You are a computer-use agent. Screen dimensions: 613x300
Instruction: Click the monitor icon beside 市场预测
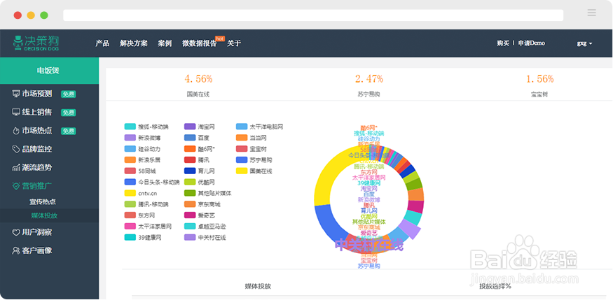[16, 94]
